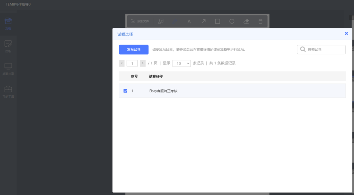Click 添加文件 add file button
The image size is (354, 195).
140,21
